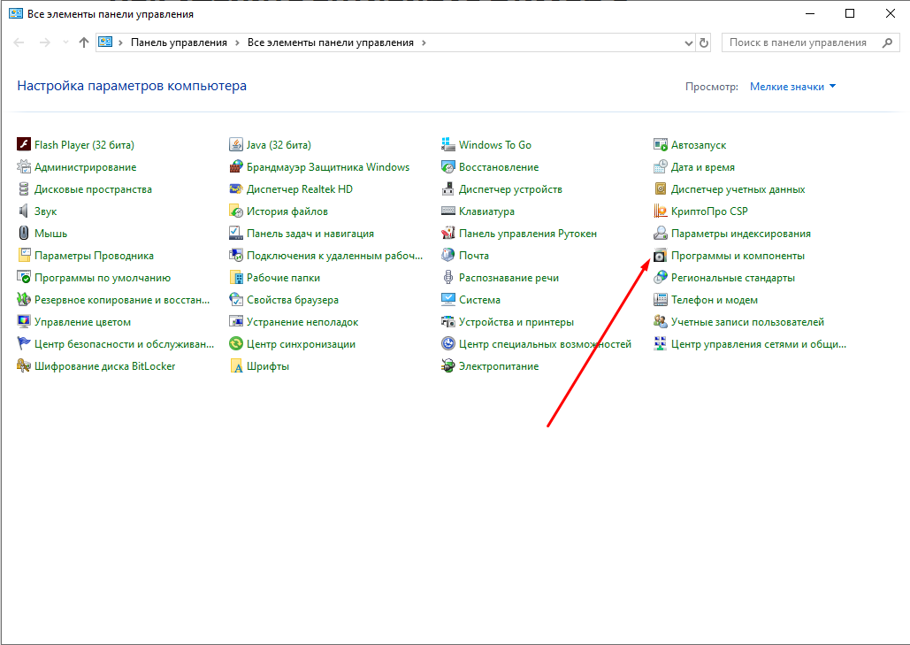Click the Восстановление icon
This screenshot has width=910, height=645.
[x=448, y=166]
